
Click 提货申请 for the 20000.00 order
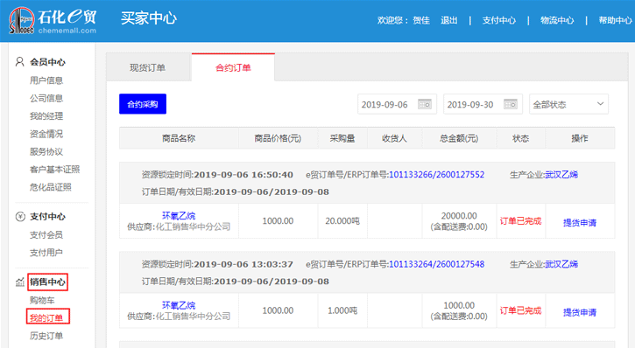tap(580, 223)
